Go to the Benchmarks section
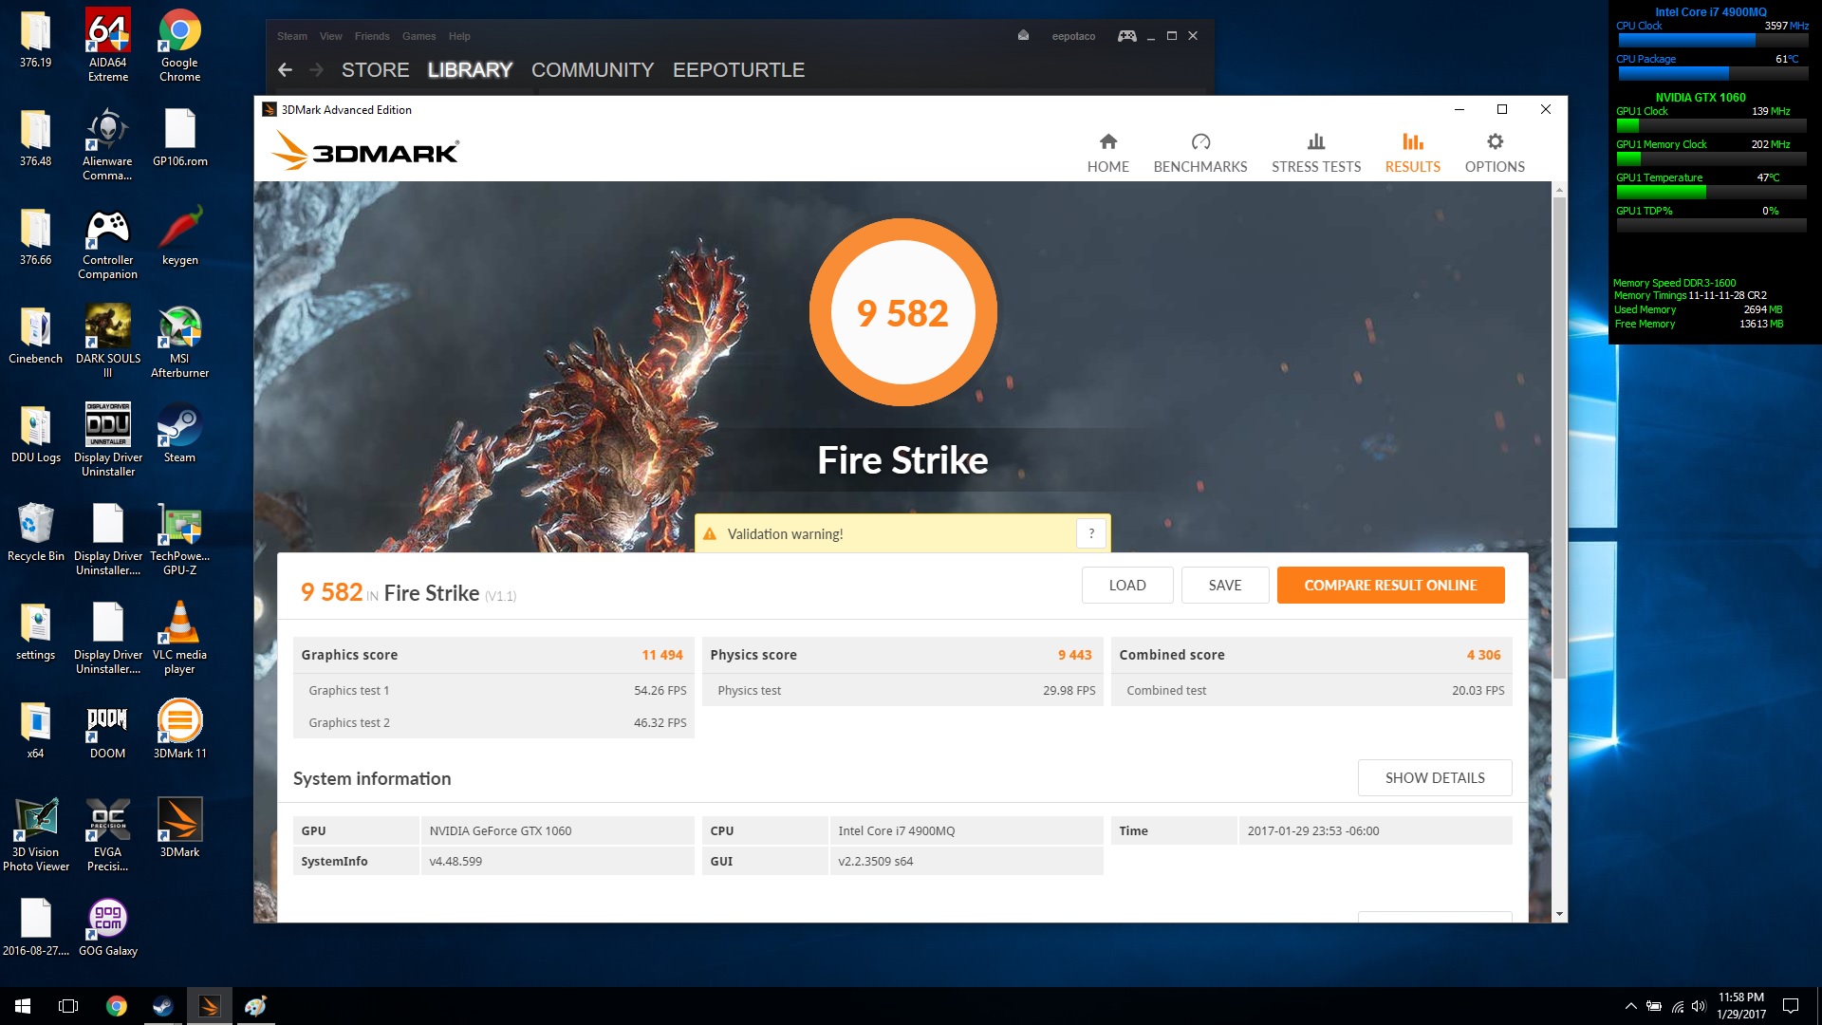 point(1199,153)
